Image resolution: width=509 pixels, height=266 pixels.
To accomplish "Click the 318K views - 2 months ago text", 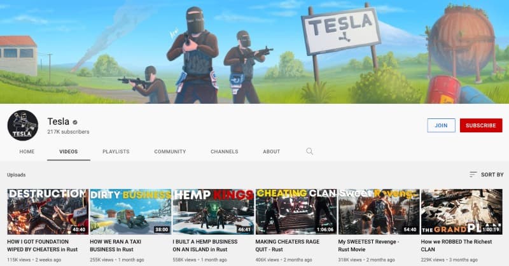I will 366,260.
